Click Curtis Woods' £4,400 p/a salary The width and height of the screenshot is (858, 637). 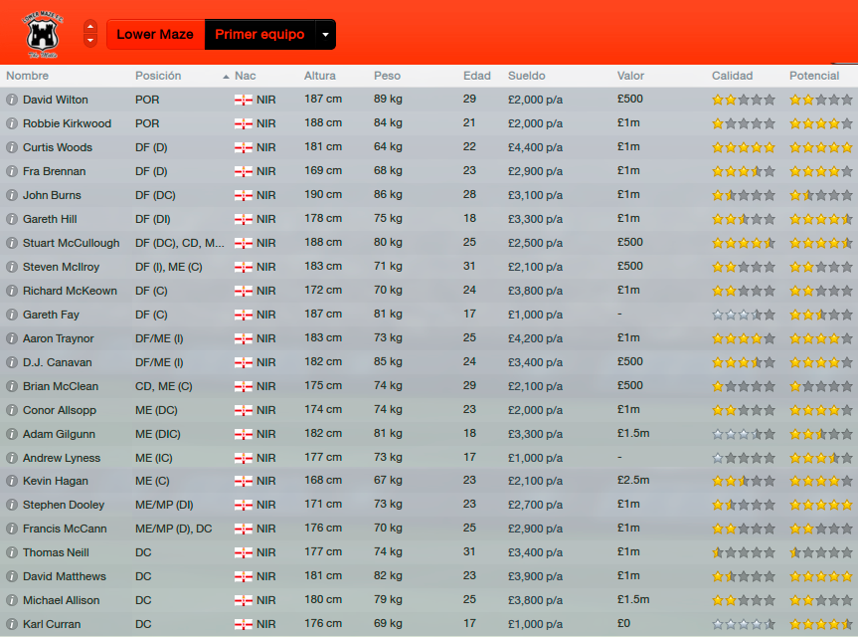[x=535, y=147]
